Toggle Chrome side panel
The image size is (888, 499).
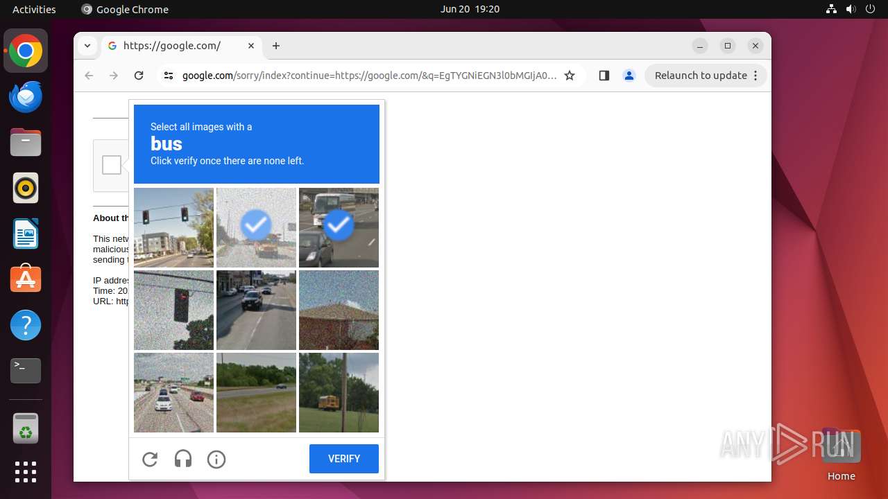tap(604, 76)
